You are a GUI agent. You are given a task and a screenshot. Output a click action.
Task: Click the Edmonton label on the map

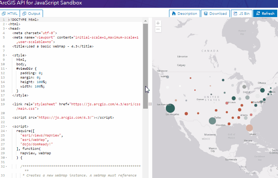coord(182,57)
